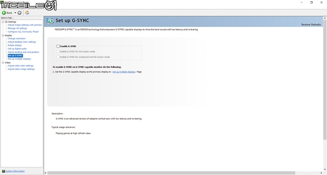
Task: Restore down the NVIDIA Control Panel window
Action: [x=312, y=3]
